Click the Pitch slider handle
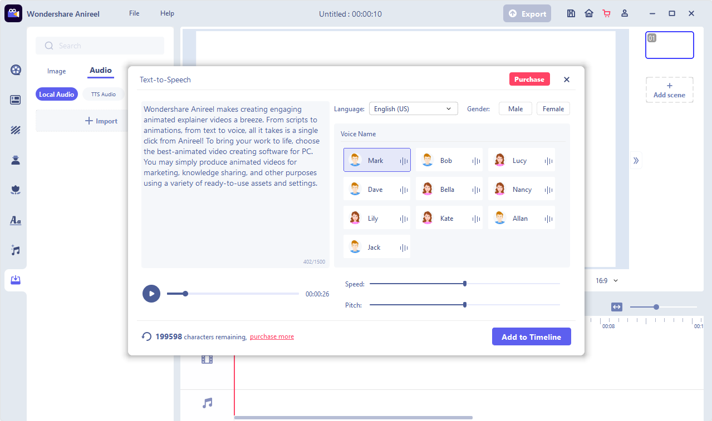712x421 pixels. (x=465, y=305)
